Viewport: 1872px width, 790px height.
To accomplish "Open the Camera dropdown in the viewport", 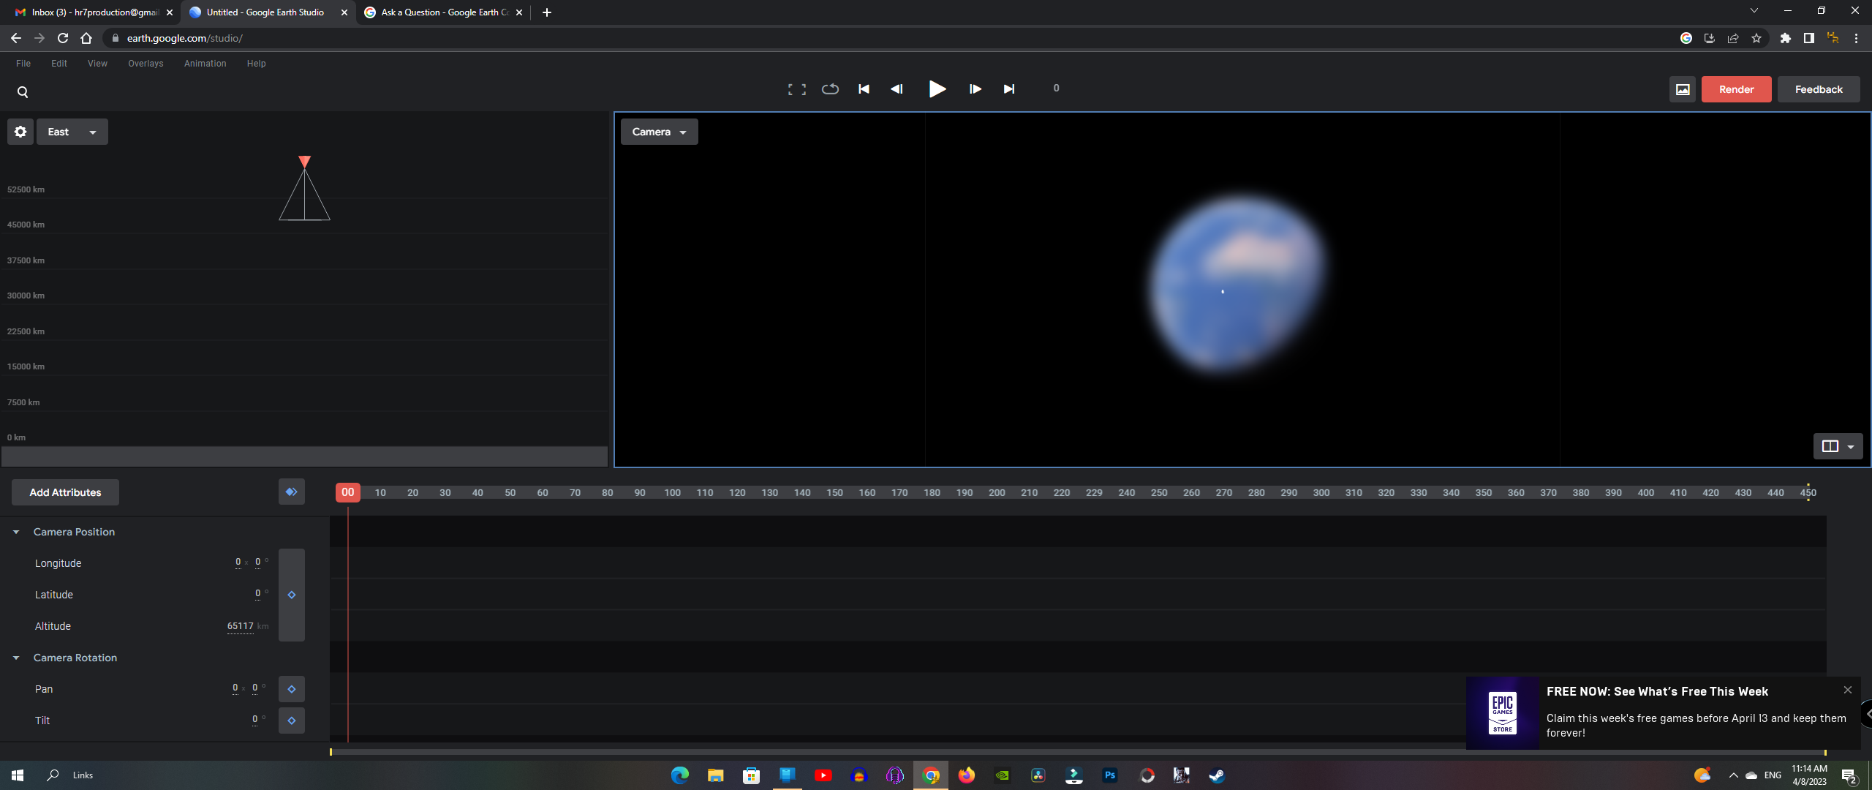I will (658, 132).
